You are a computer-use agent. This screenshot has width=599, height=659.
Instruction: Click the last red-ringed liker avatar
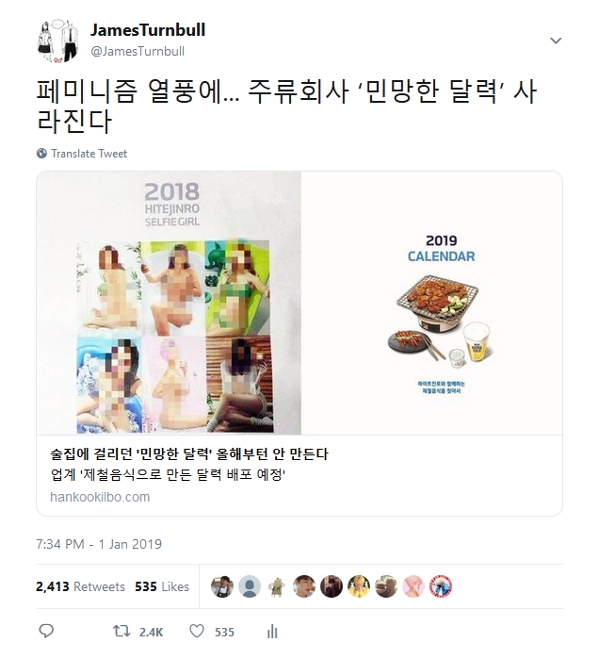pos(441,586)
